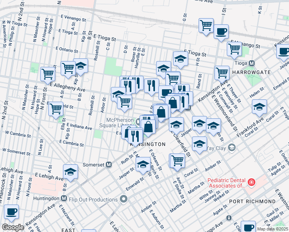Click the cart marker next to N Front St
Image resolution: width=289 pixels, height=232 pixels.
click(48, 76)
